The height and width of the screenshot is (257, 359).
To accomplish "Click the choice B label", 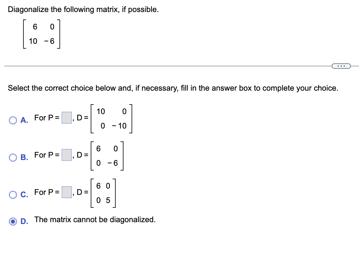I will [x=23, y=158].
